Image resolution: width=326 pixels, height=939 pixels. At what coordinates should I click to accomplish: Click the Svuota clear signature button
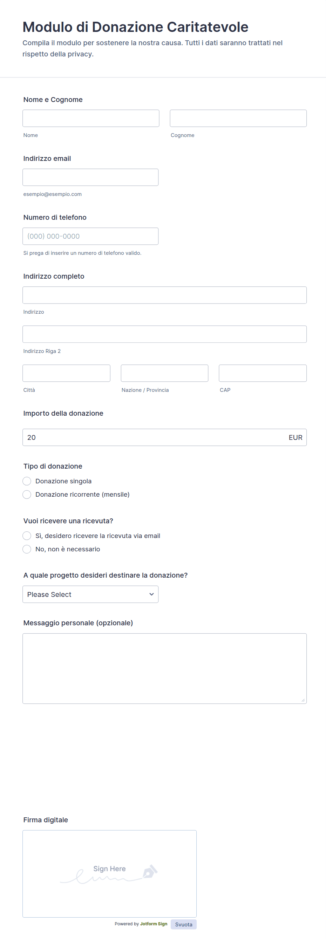tap(183, 924)
